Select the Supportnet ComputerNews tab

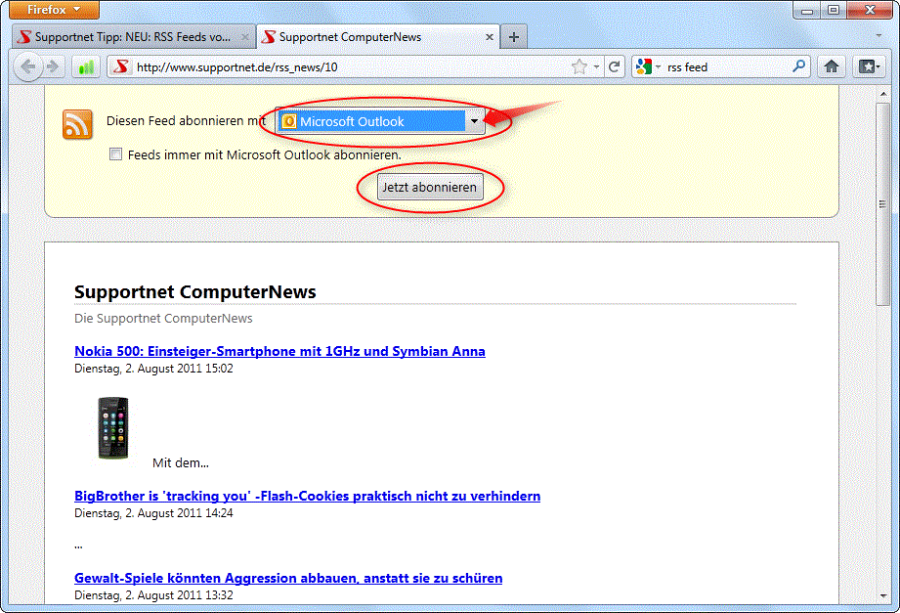pos(378,37)
